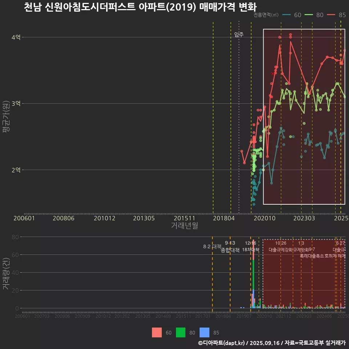The height and width of the screenshot is (349, 349).
Task: Click the volume axis label 60
Action: click(x=15, y=255)
